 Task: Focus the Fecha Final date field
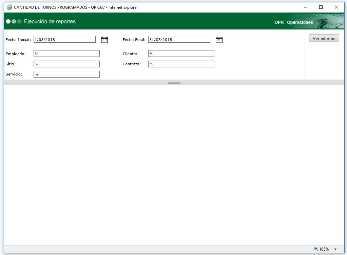click(x=179, y=39)
